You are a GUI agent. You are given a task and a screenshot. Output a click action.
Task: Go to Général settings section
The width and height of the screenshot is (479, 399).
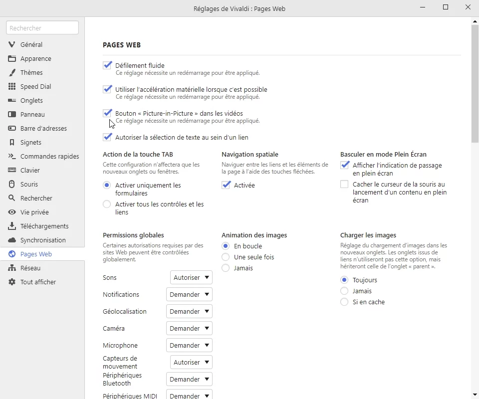tap(42, 44)
